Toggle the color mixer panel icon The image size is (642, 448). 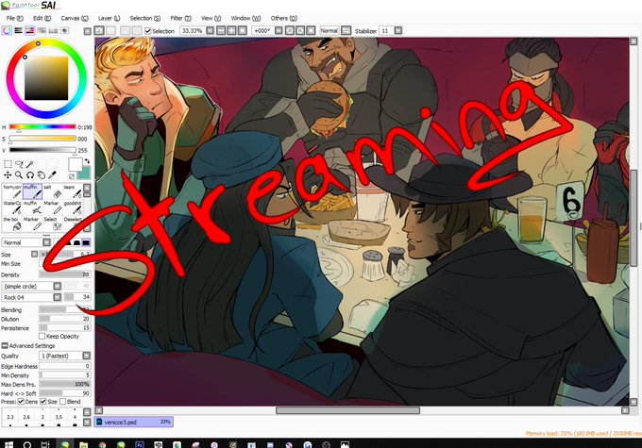click(x=42, y=31)
